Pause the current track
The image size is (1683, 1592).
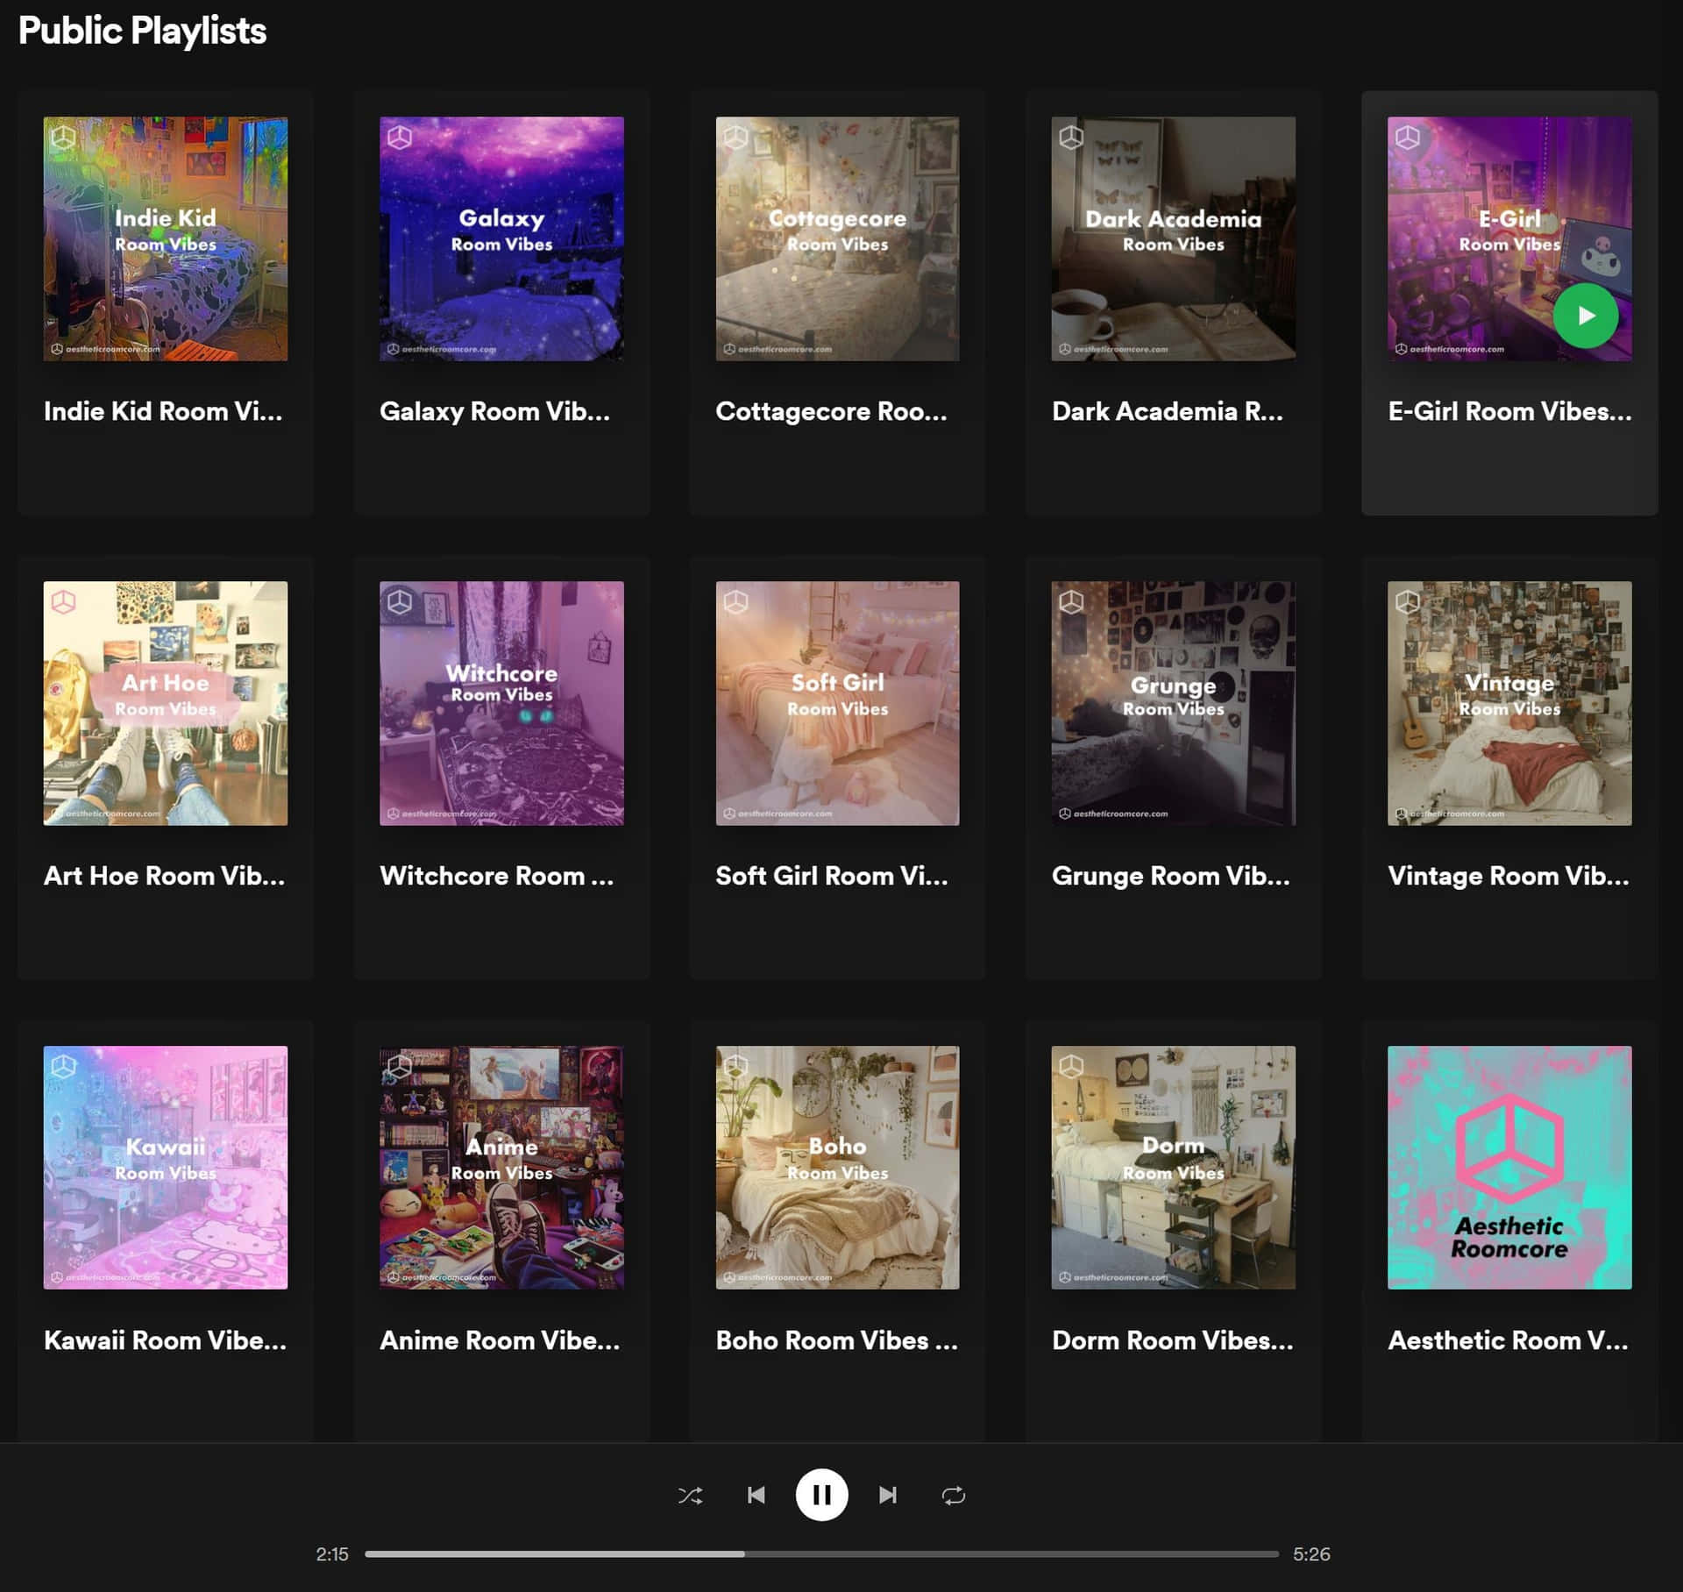pos(821,1495)
